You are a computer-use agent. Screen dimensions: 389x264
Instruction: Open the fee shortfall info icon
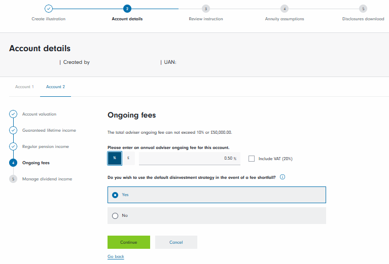[x=282, y=177]
